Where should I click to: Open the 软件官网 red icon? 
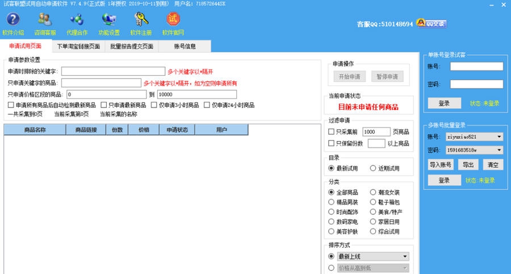tap(173, 19)
